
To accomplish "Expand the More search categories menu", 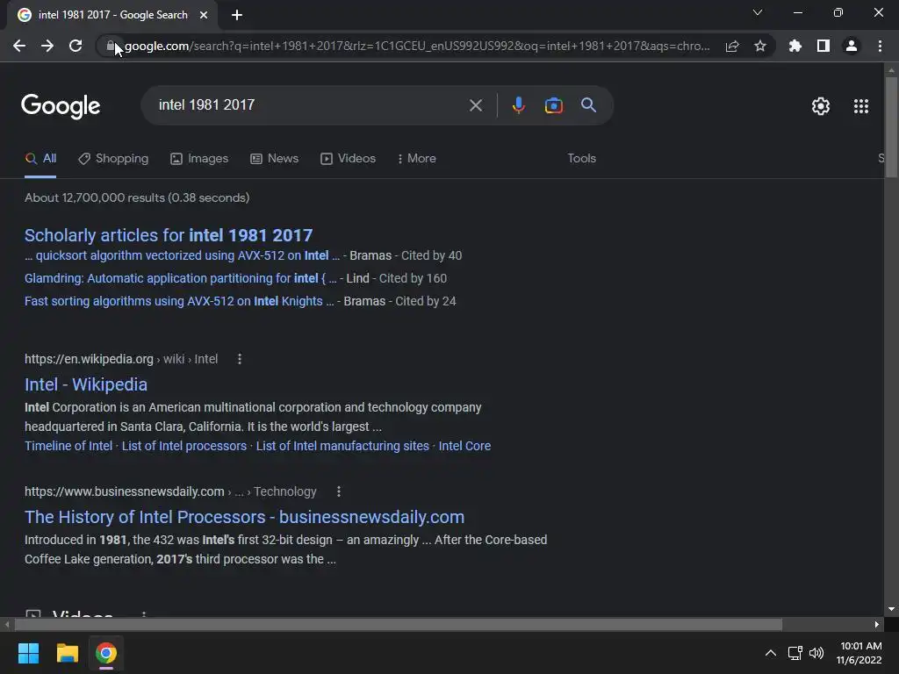I will click(x=417, y=159).
